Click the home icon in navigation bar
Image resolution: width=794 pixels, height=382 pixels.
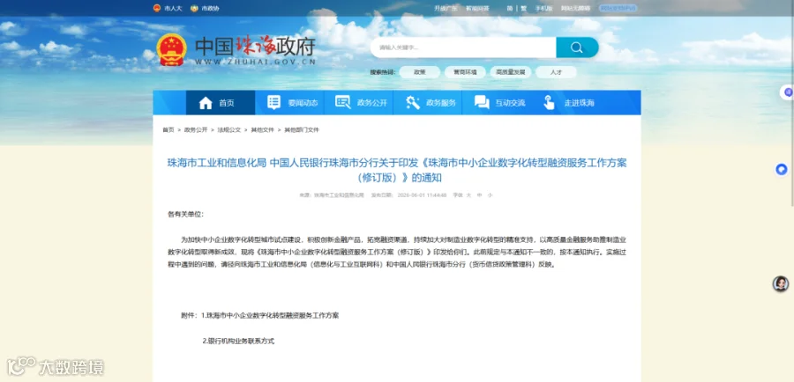pos(206,103)
